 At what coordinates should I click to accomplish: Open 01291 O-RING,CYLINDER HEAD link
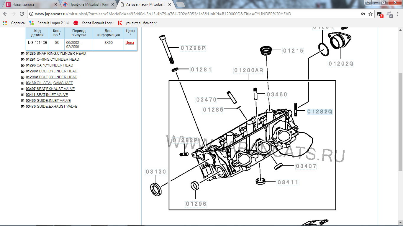(52, 59)
